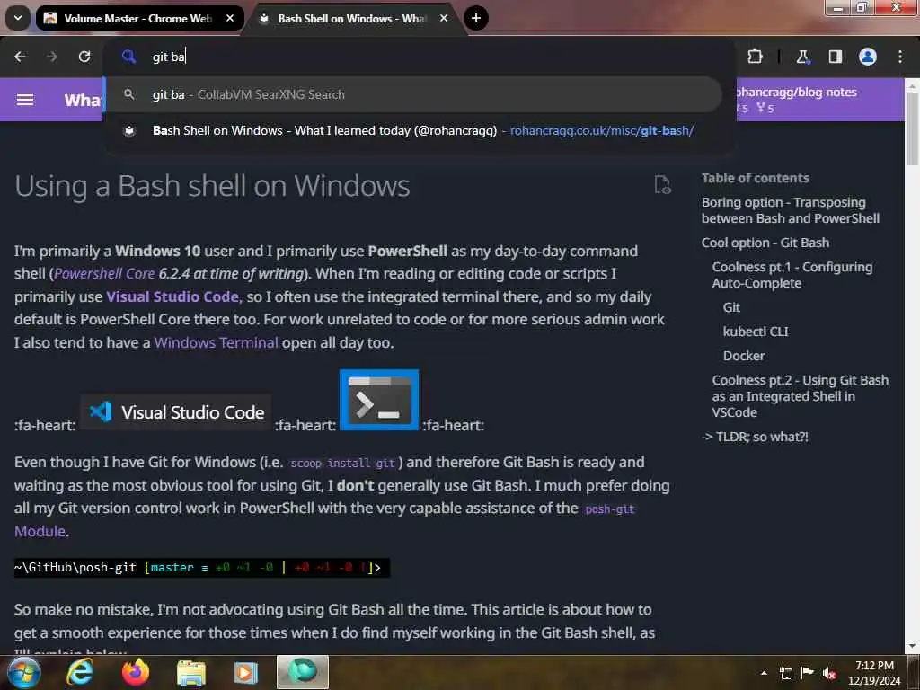Click the scrollbar down arrow

[912, 646]
